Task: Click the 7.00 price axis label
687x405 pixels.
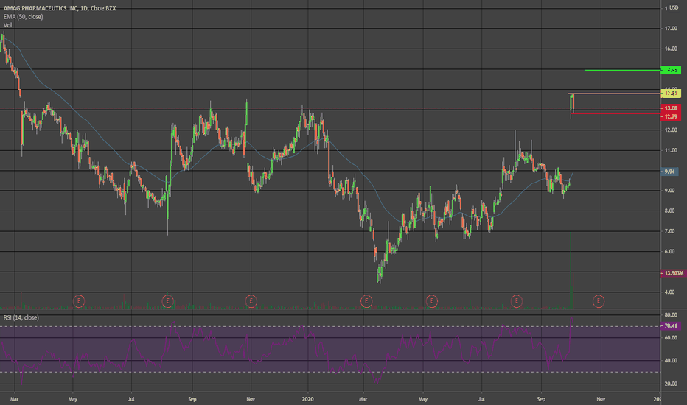Action: point(671,231)
